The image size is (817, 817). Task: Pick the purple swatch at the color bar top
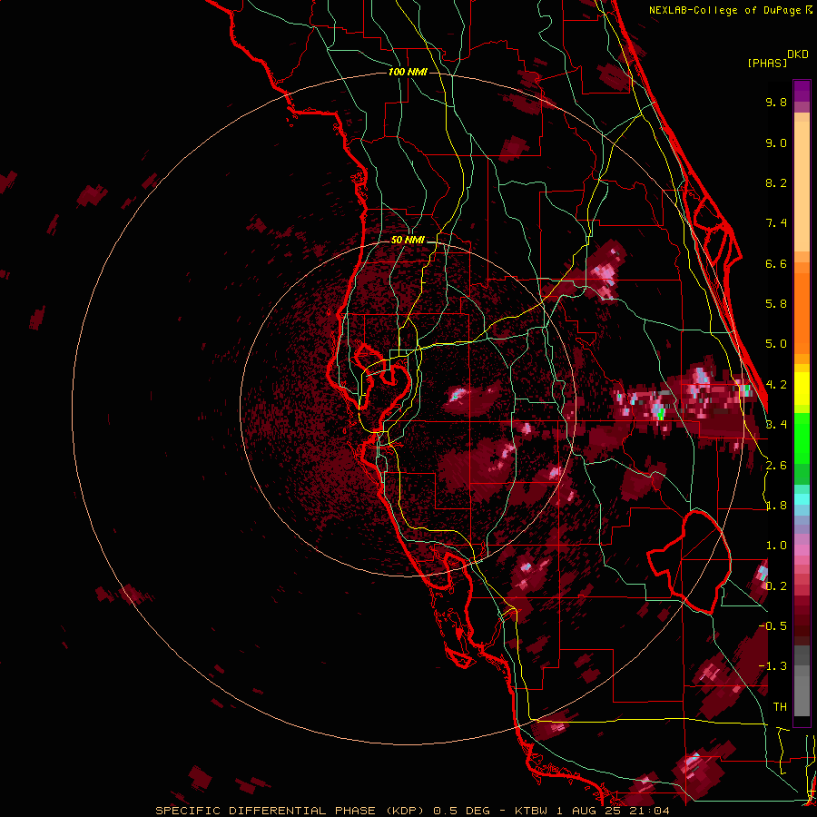click(x=802, y=91)
